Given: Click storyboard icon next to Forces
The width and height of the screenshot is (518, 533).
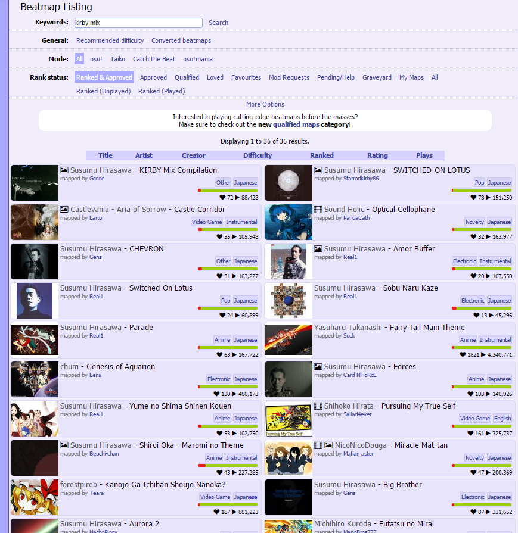Looking at the screenshot, I should click(318, 367).
